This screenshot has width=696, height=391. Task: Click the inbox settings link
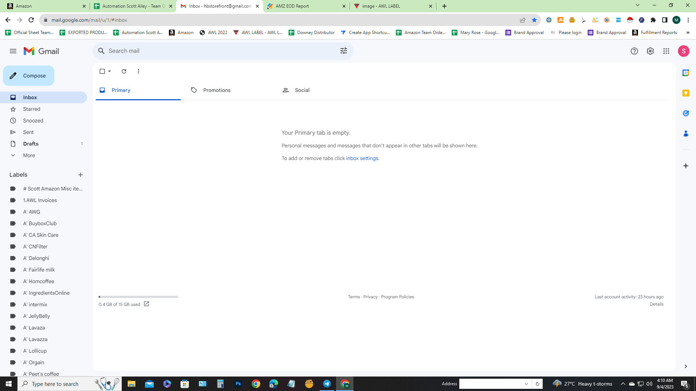tap(362, 158)
